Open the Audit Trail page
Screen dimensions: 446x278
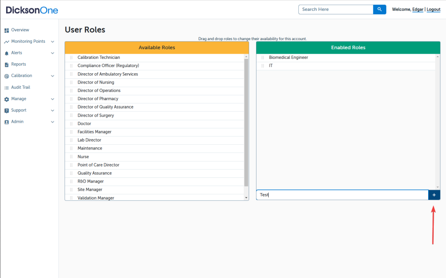(x=20, y=88)
